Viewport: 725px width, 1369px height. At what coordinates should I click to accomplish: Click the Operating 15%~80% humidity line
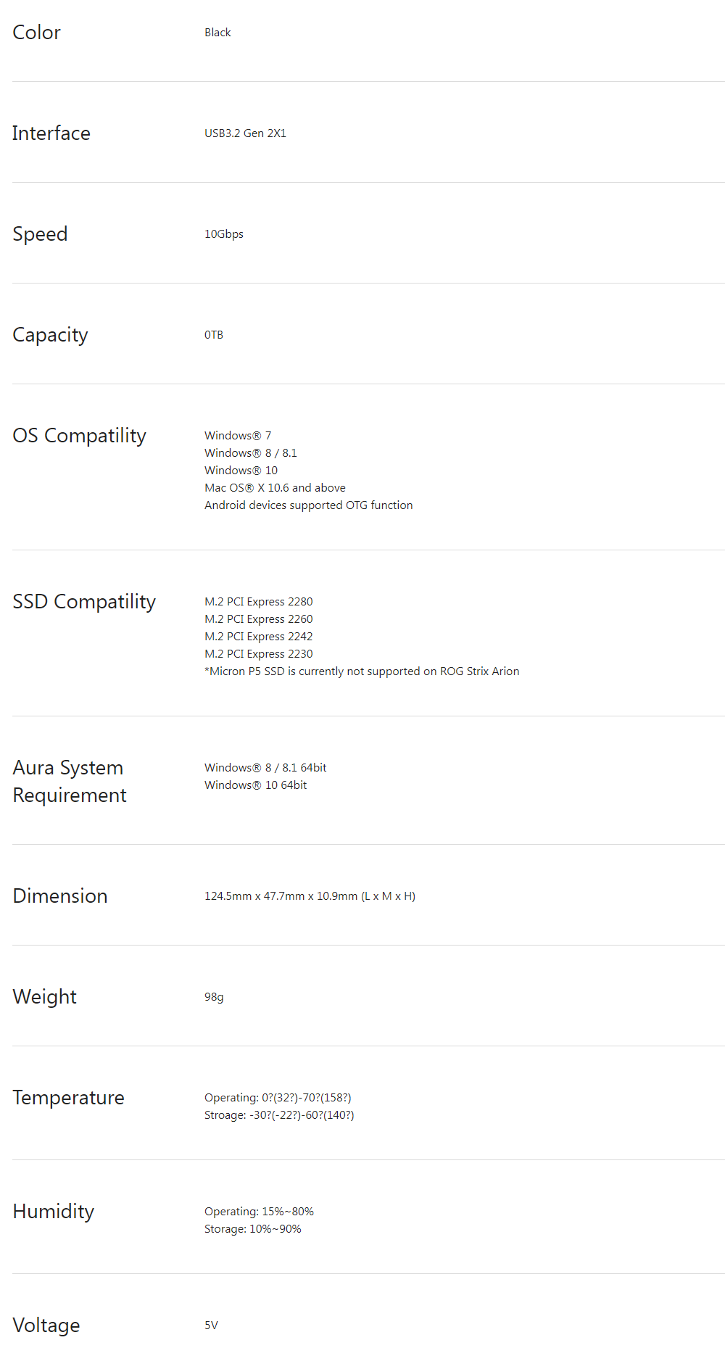tap(259, 1212)
